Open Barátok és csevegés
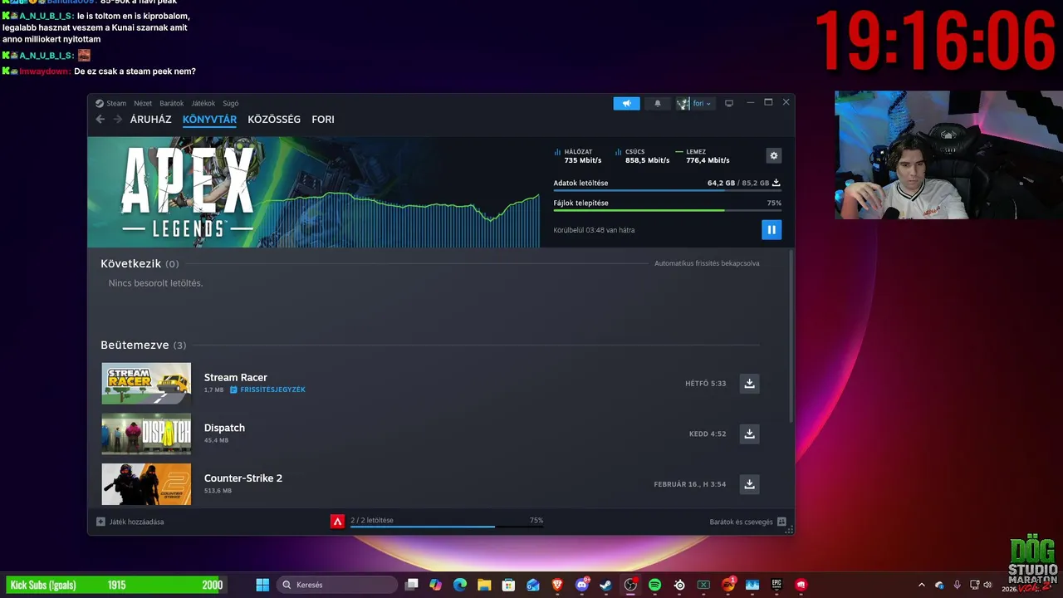 747,522
